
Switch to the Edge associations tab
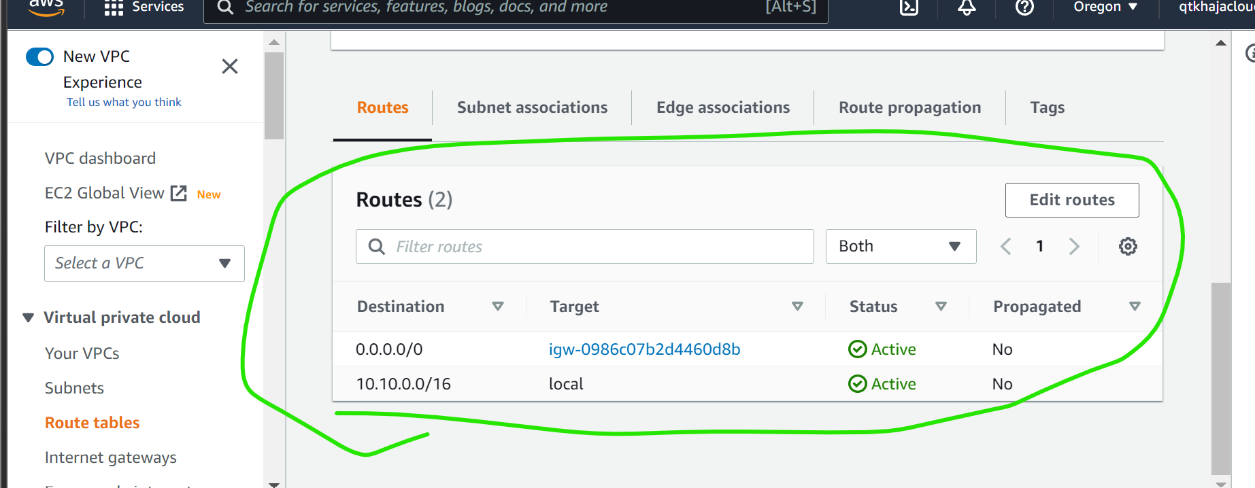click(723, 107)
